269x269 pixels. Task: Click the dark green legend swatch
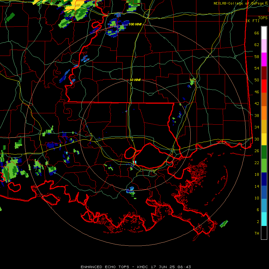click(264, 152)
